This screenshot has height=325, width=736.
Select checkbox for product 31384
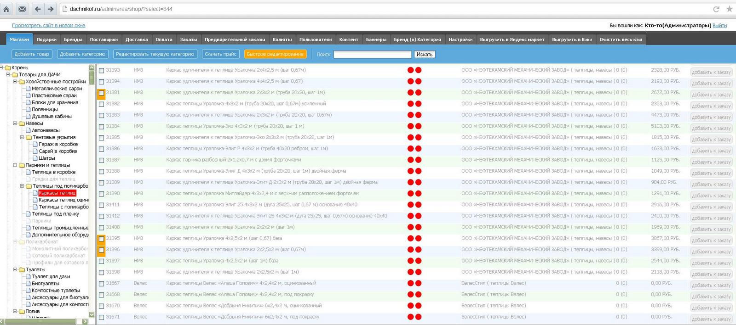coord(101,127)
